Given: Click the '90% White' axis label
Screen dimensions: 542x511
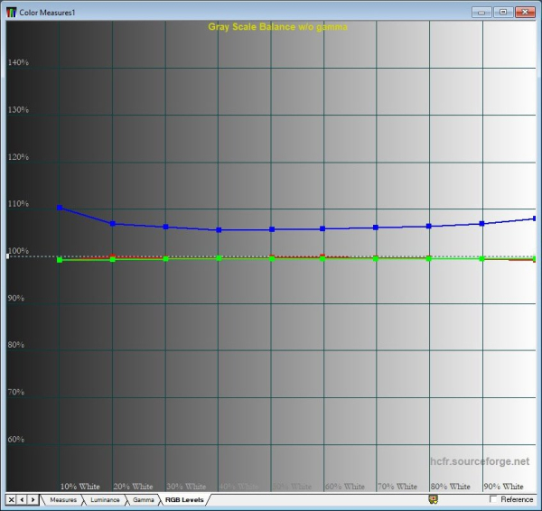Looking at the screenshot, I should point(504,487).
